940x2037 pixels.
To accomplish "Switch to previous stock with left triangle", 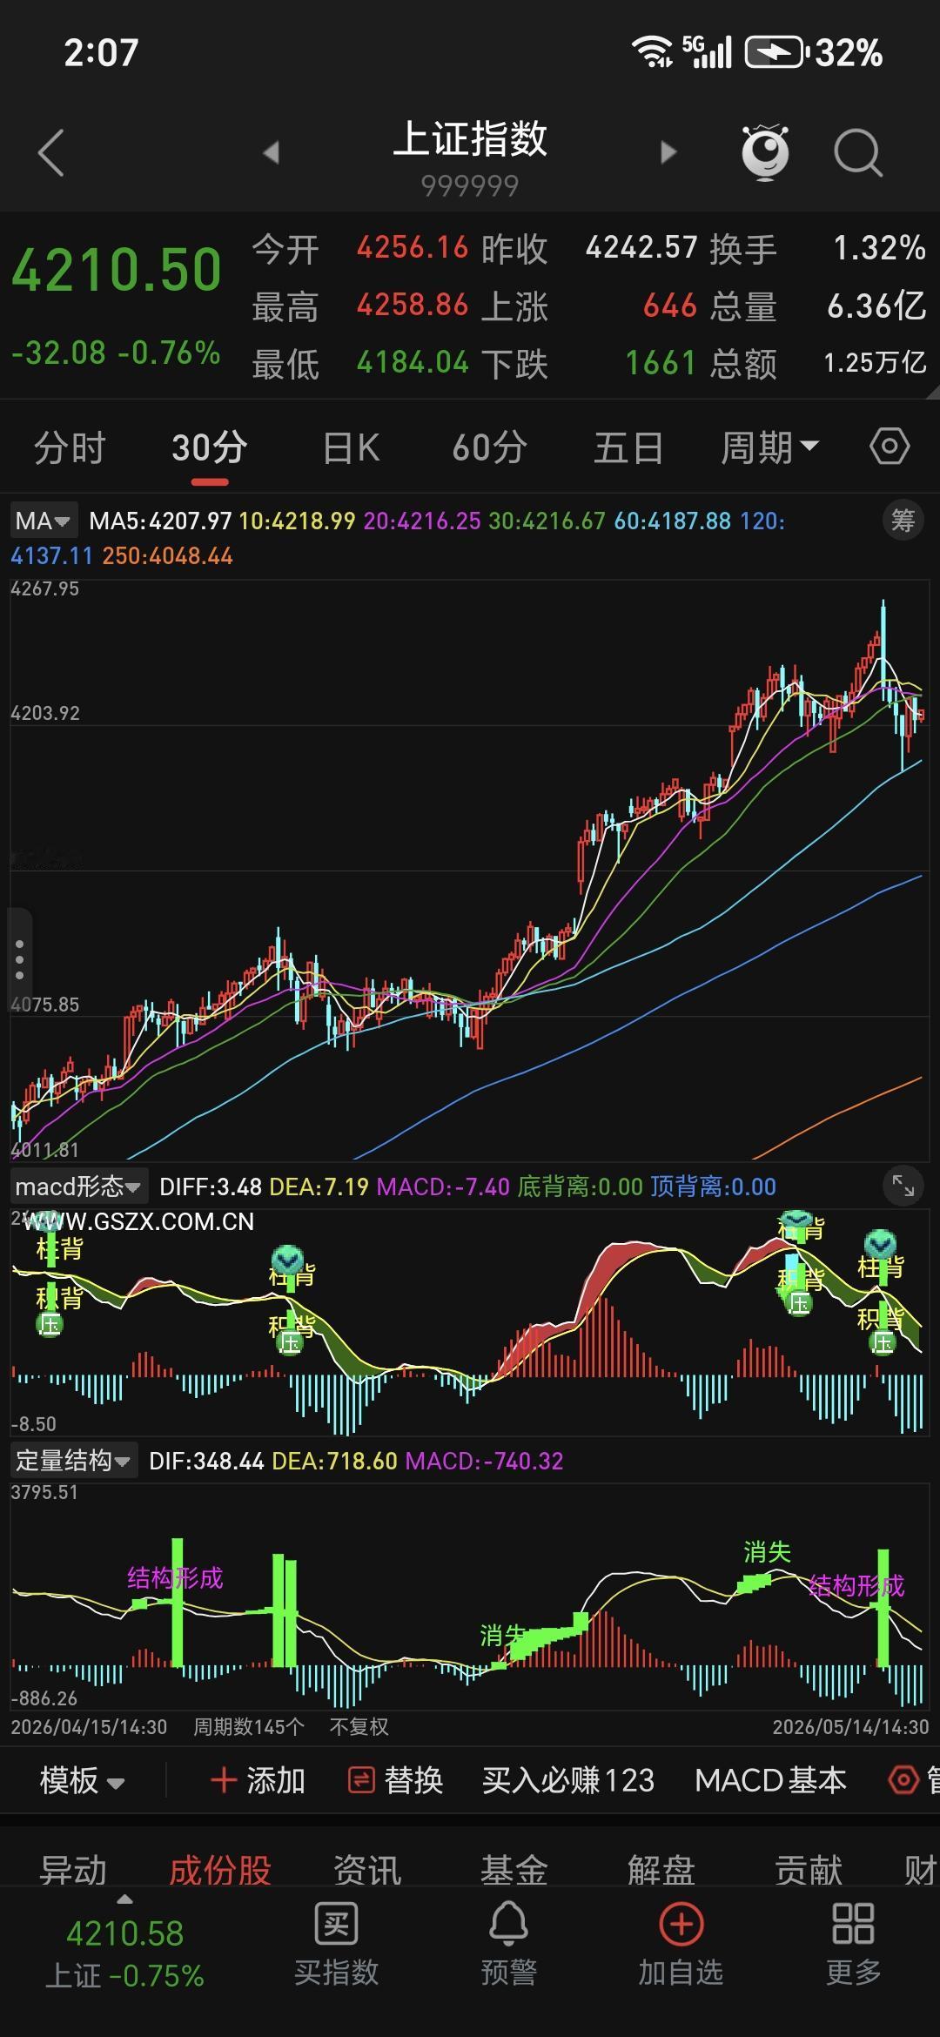I will coord(272,153).
